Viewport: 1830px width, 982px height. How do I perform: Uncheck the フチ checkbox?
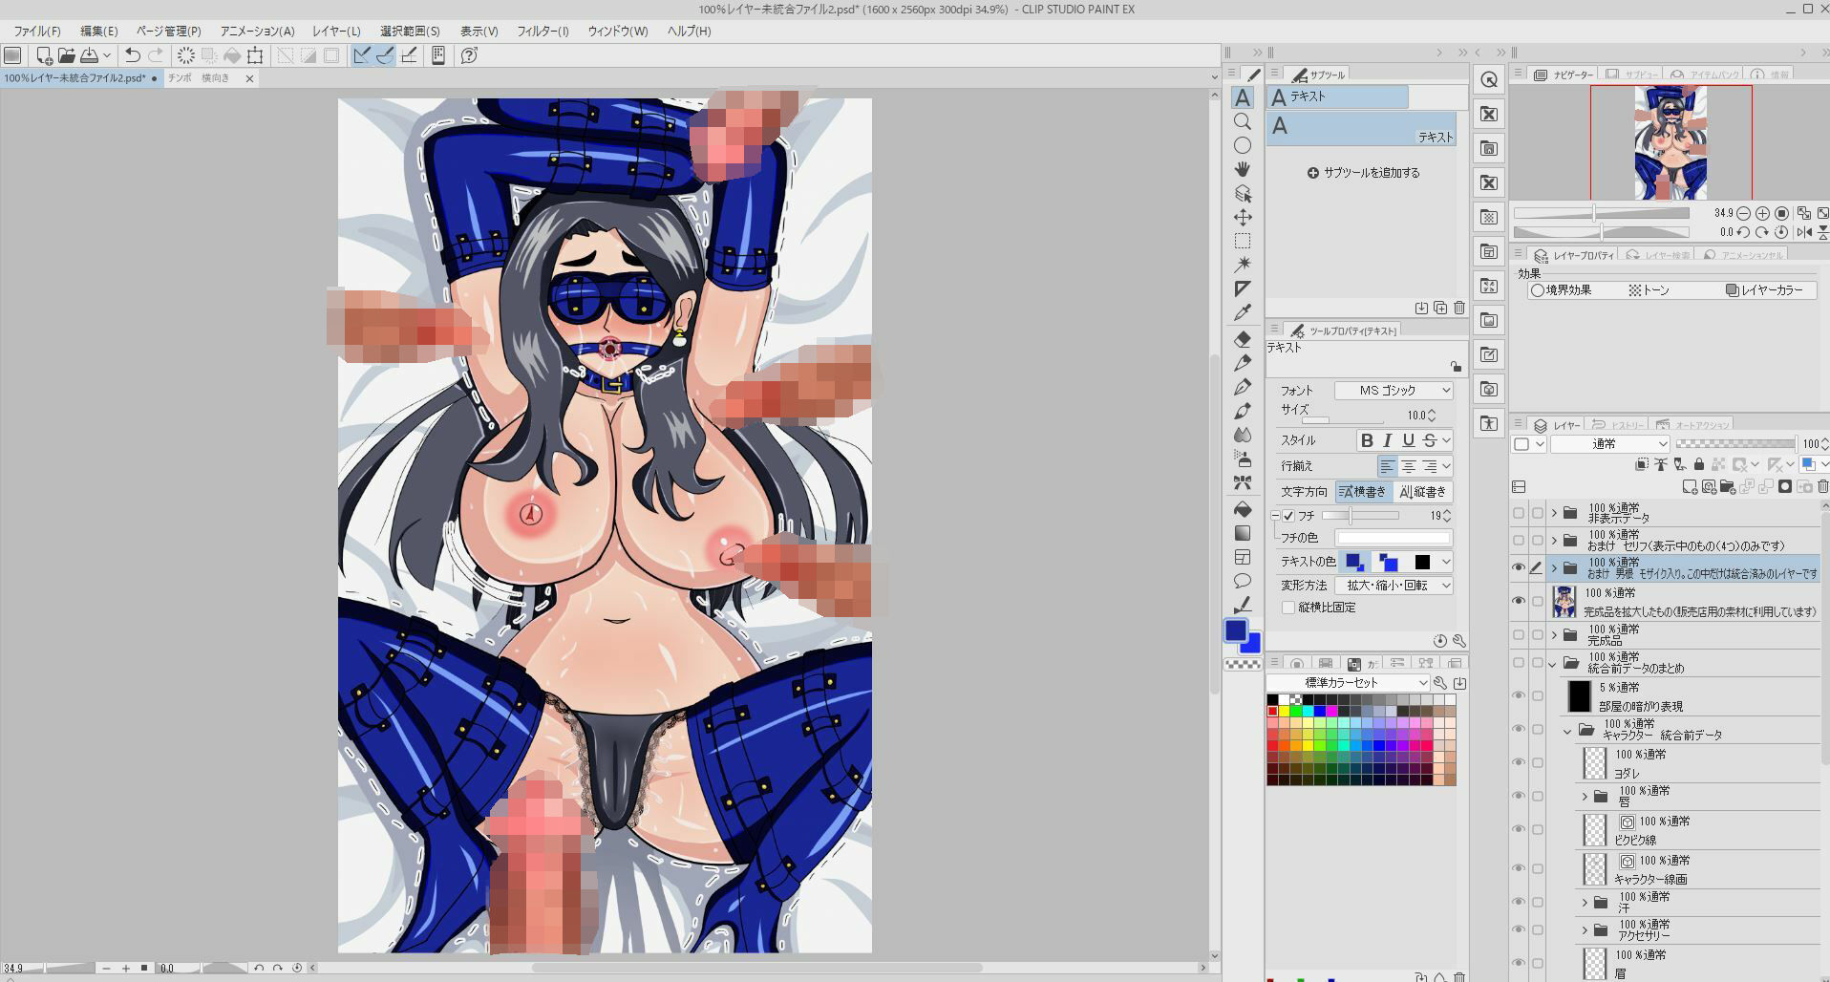(1288, 516)
